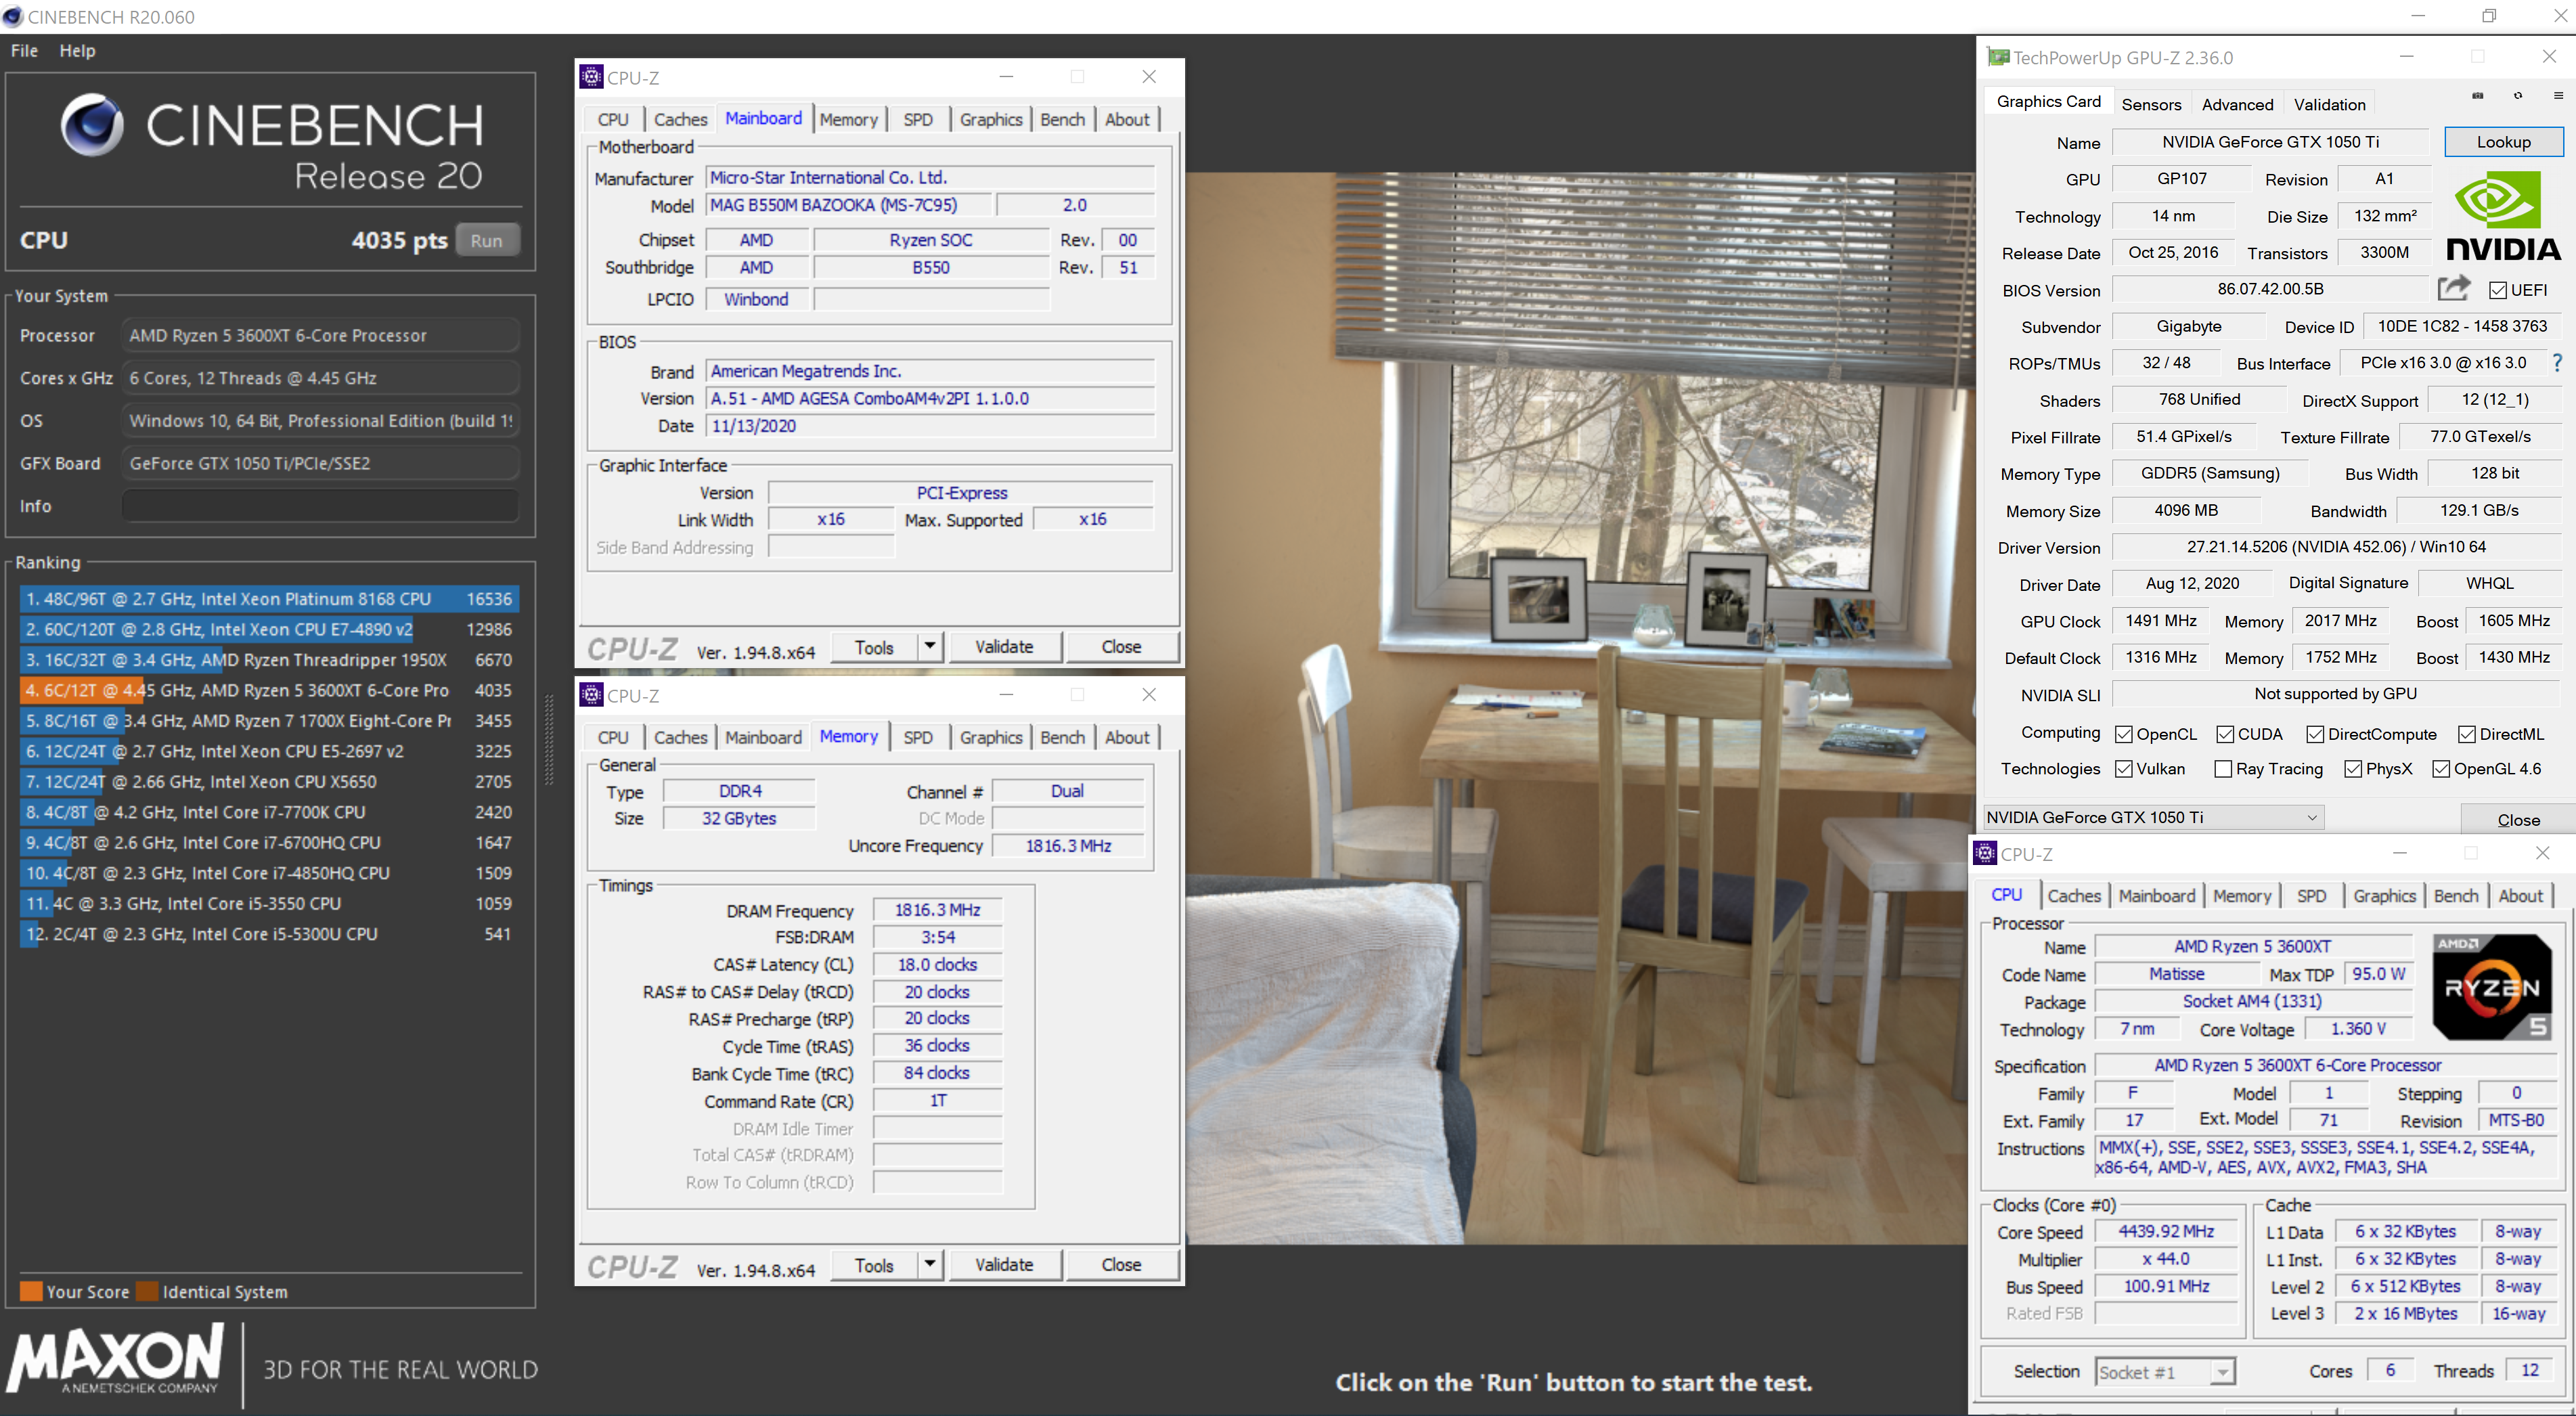Open the Cinebench File menu

[24, 50]
